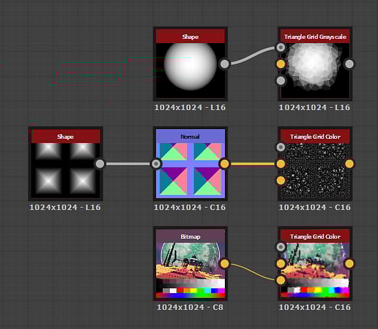This screenshot has height=329, width=378.
Task: Select the yellow wire from Normal to Triangle Grid Color
Action: tap(252, 164)
